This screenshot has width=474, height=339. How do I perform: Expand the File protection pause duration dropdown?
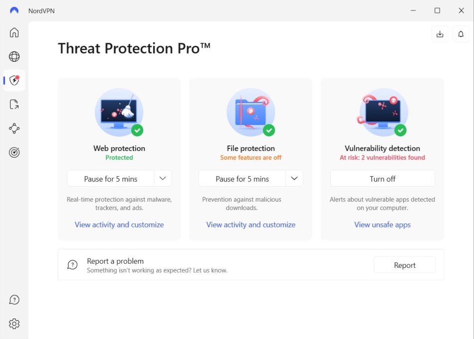(x=294, y=178)
